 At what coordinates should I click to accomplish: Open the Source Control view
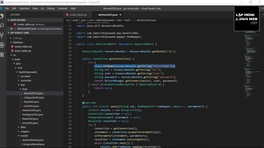click(2, 35)
